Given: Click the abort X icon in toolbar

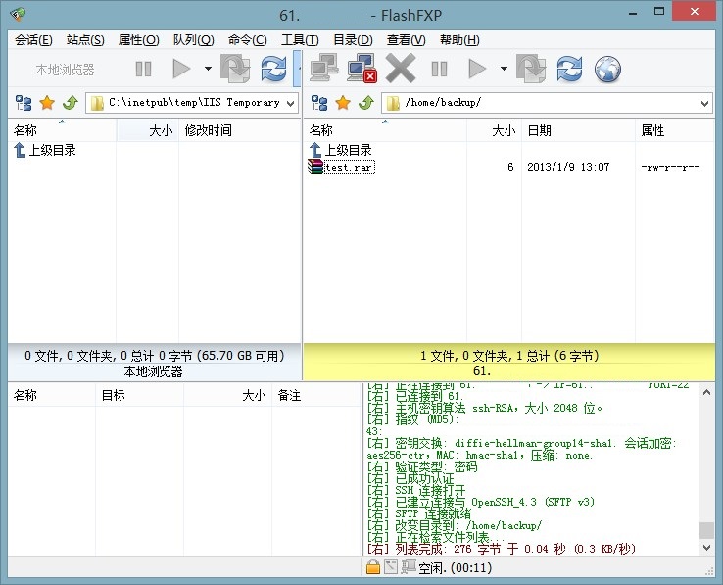Looking at the screenshot, I should coord(401,69).
